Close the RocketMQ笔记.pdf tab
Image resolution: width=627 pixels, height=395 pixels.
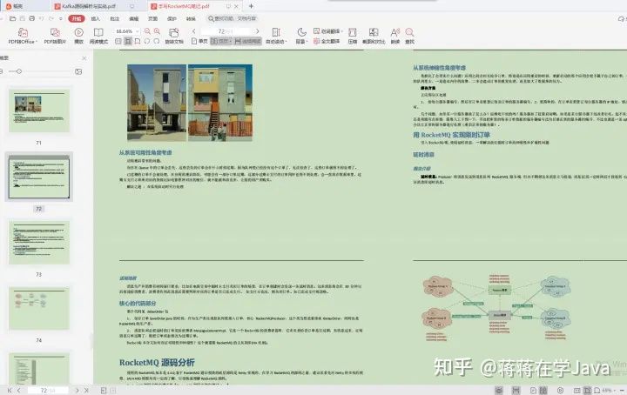pos(236,6)
